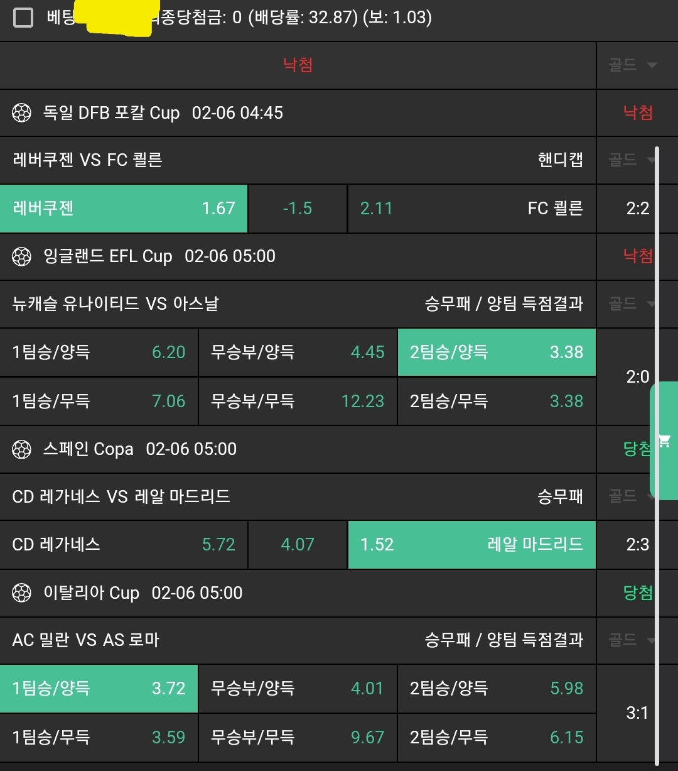Click the soccer ball icon for 잉글랜드 EFL Cup

click(x=22, y=256)
